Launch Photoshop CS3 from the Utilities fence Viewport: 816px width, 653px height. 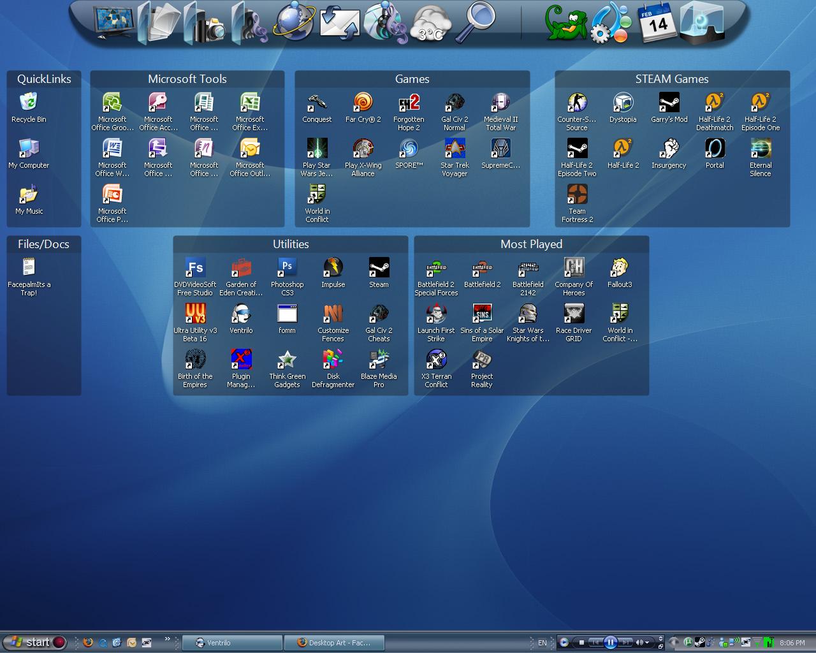(287, 267)
